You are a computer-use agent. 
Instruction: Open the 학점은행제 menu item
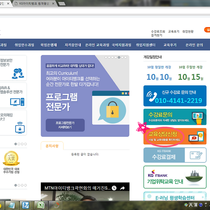[x=49, y=45]
